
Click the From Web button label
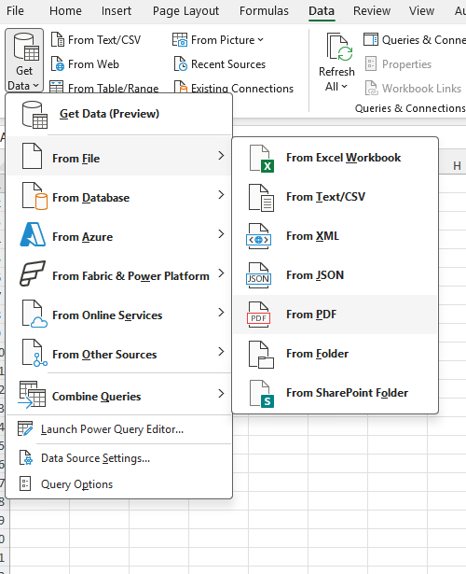93,64
